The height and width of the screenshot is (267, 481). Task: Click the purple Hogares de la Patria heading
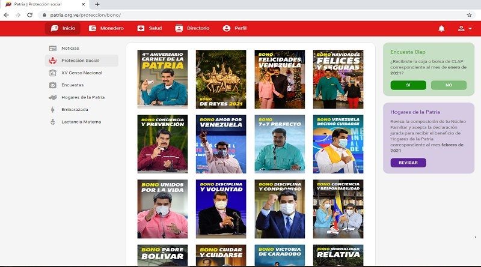[415, 112]
